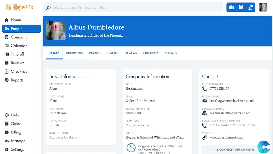Image resolution: width=273 pixels, height=154 pixels.
Task: Open the Payroll tab
Action: pos(95,53)
